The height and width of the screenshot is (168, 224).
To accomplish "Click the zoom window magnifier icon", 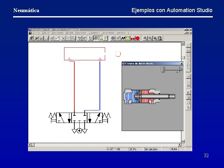I will tap(155, 38).
